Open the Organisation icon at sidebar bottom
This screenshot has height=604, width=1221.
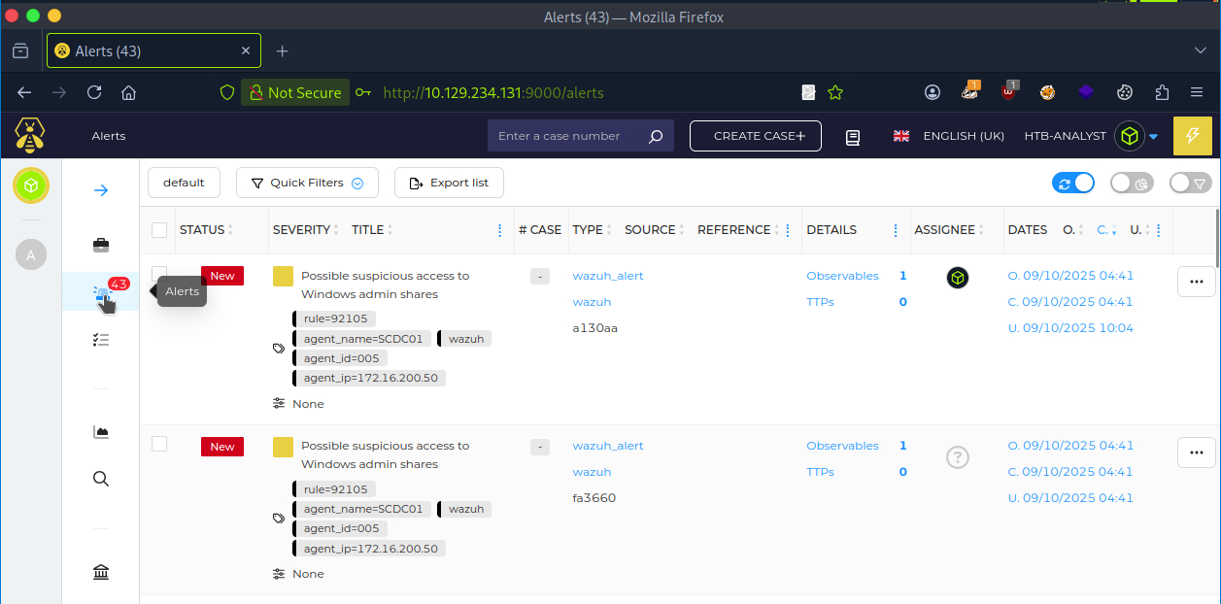(101, 572)
